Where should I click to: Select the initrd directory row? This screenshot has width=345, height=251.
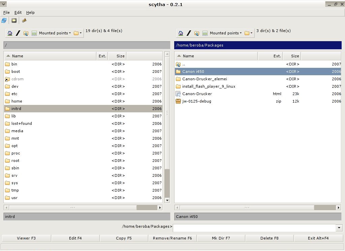(84, 109)
